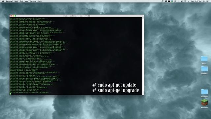Launch the Minecraft desktop icon
Image resolution: width=211 pixels, height=119 pixels.
click(x=204, y=102)
